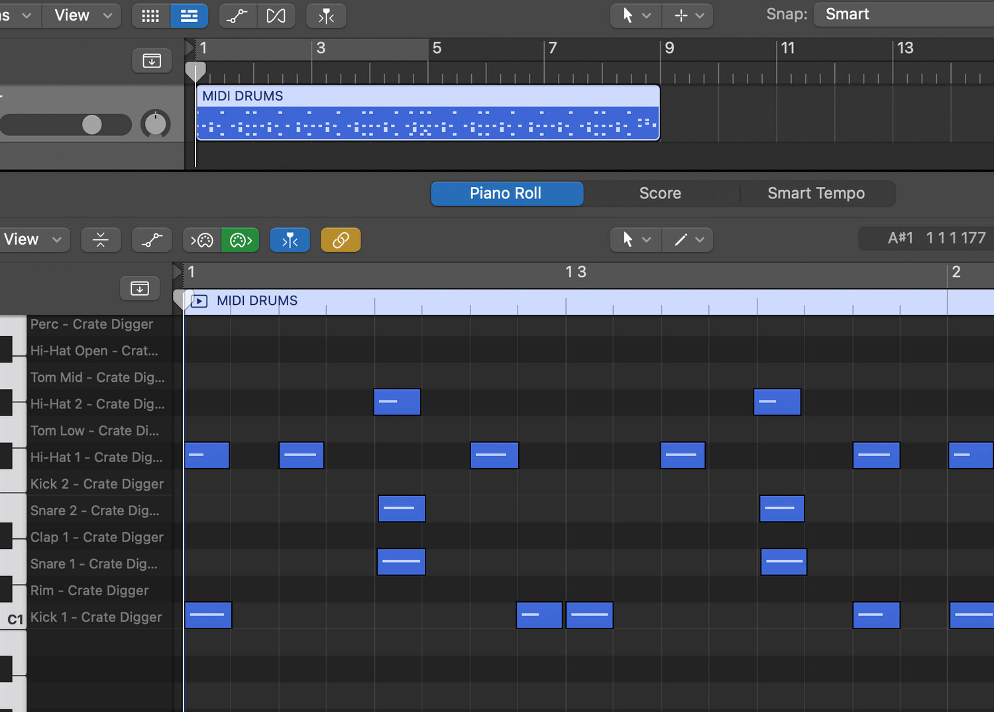Click the catch playhead icon in the top toolbar

[326, 16]
